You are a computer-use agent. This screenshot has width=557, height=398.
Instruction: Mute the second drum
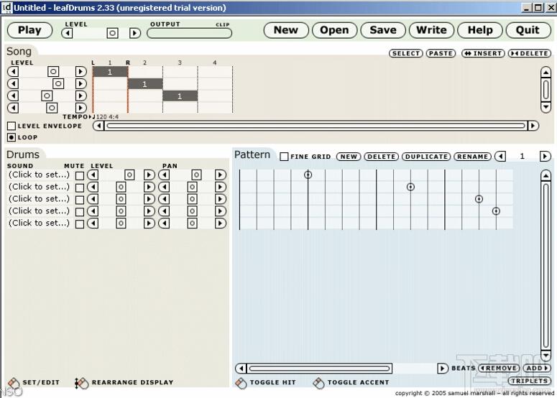point(80,188)
